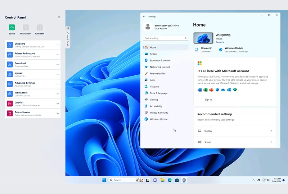This screenshot has width=288, height=194.
Task: Open the Sound recommended setting
Action: pyautogui.click(x=235, y=142)
